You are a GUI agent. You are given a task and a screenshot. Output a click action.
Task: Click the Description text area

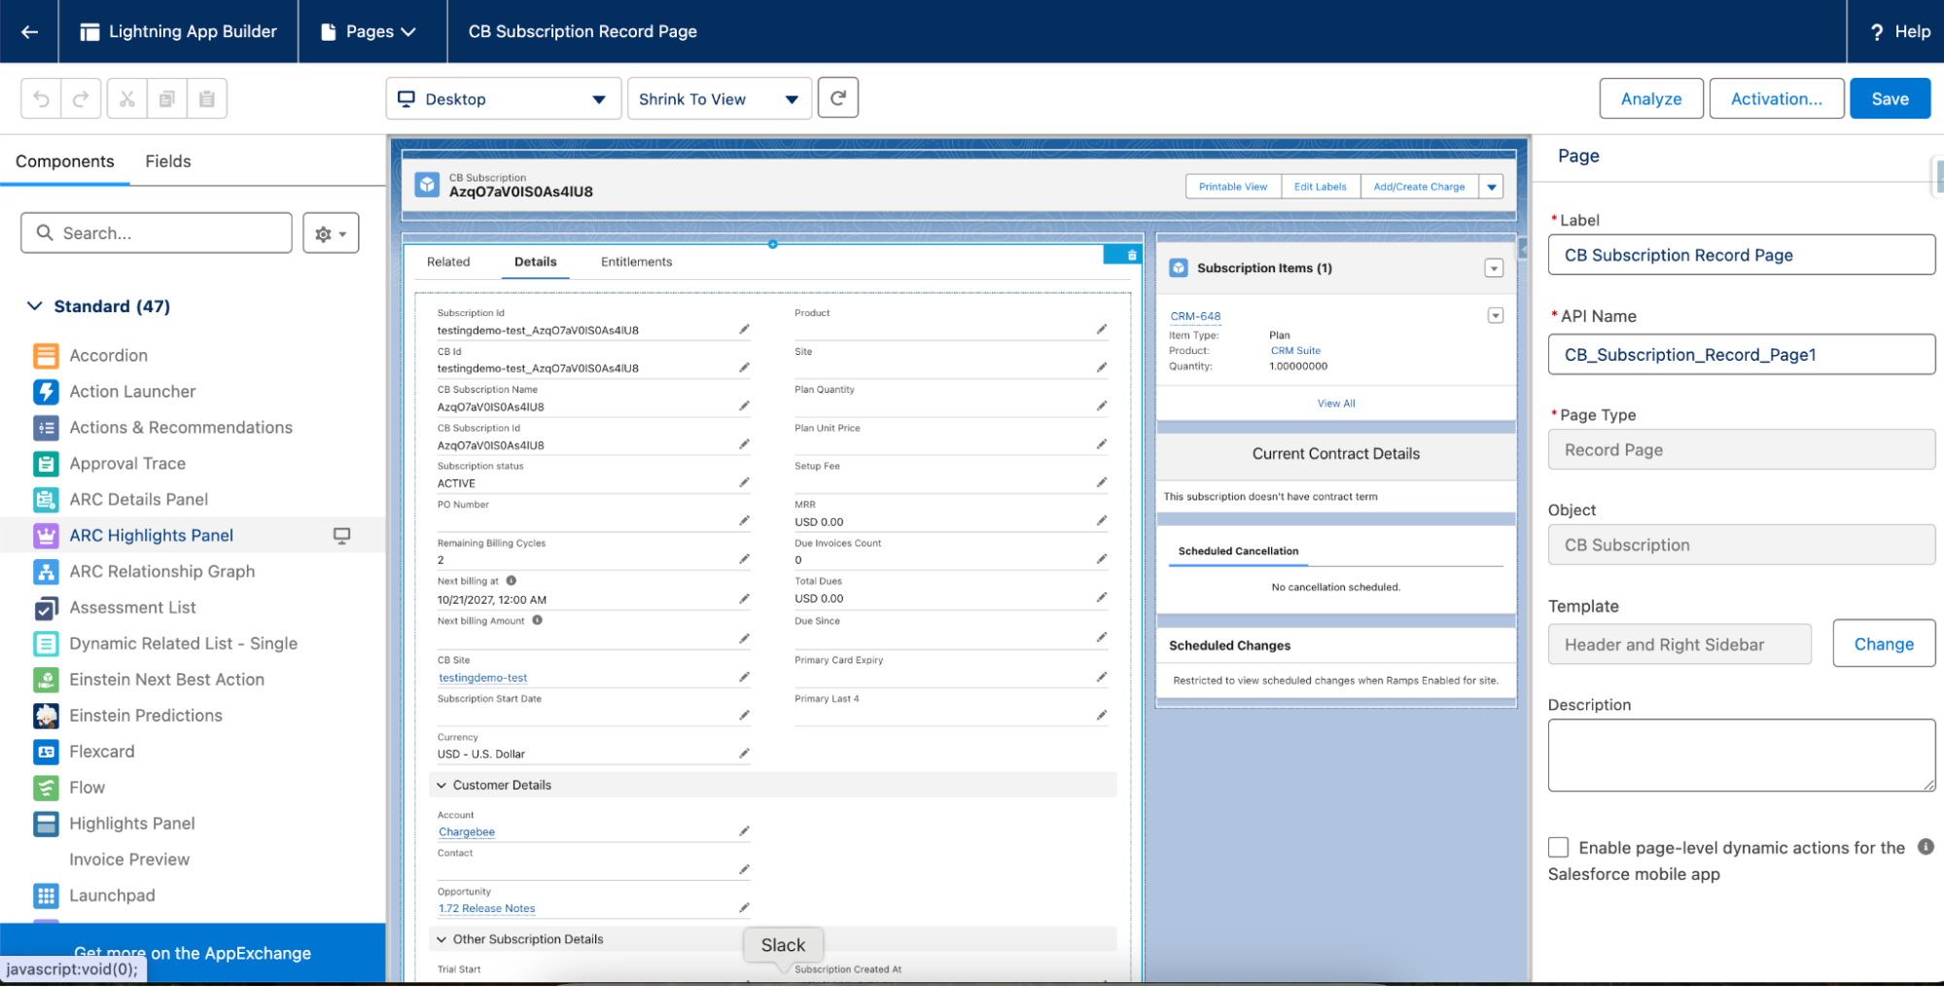click(1740, 755)
